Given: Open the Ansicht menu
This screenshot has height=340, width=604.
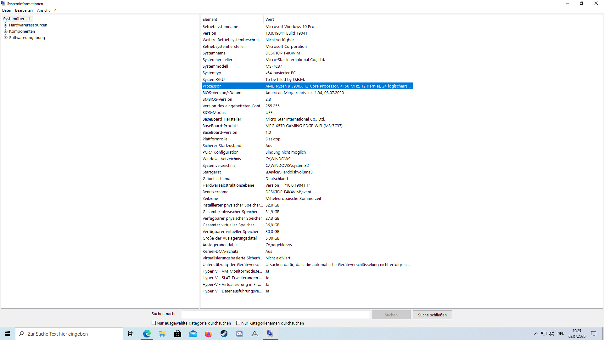Looking at the screenshot, I should click(x=43, y=10).
